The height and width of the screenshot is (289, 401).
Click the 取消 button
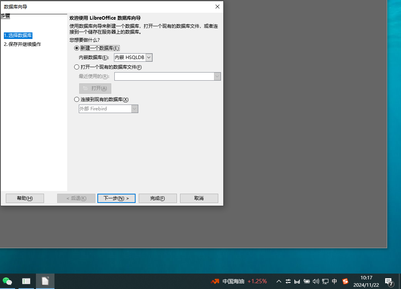tap(199, 198)
